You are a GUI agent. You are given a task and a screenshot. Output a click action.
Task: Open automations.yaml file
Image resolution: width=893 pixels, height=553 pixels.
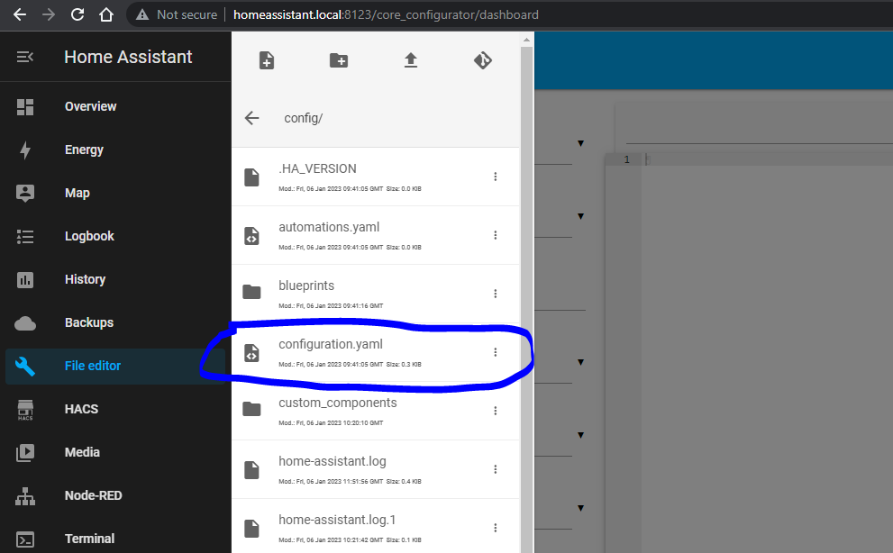click(x=376, y=236)
